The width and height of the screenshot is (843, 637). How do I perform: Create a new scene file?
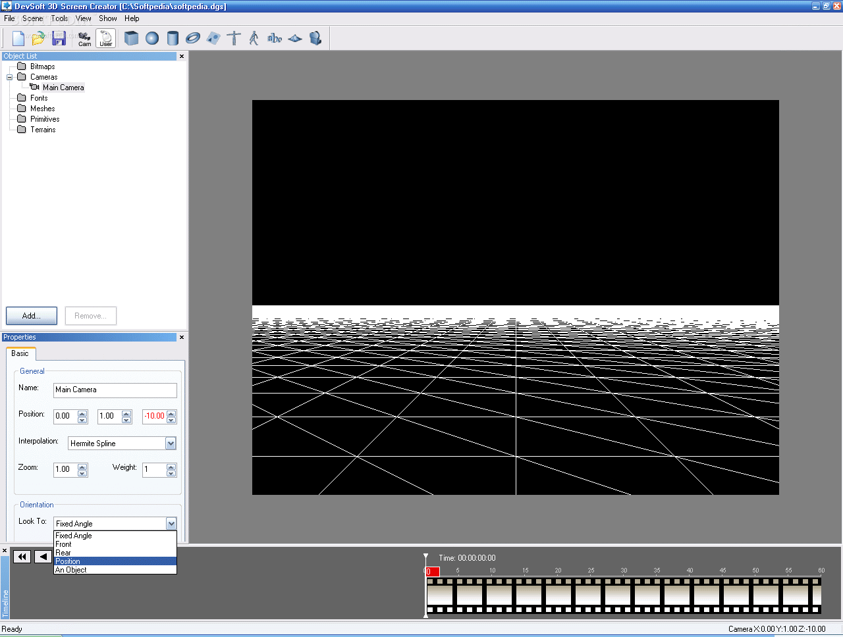pyautogui.click(x=18, y=38)
